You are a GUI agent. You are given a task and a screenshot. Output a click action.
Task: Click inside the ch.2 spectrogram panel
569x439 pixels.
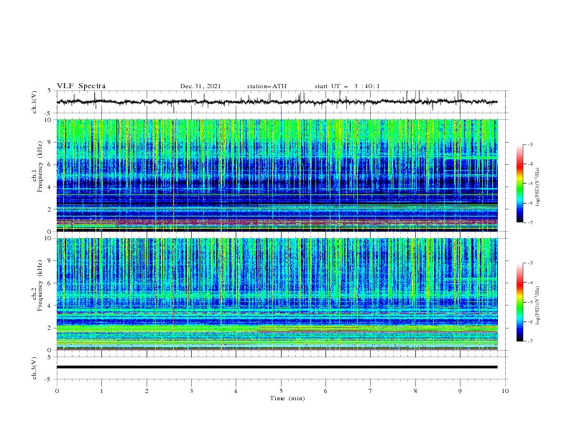[x=277, y=294]
